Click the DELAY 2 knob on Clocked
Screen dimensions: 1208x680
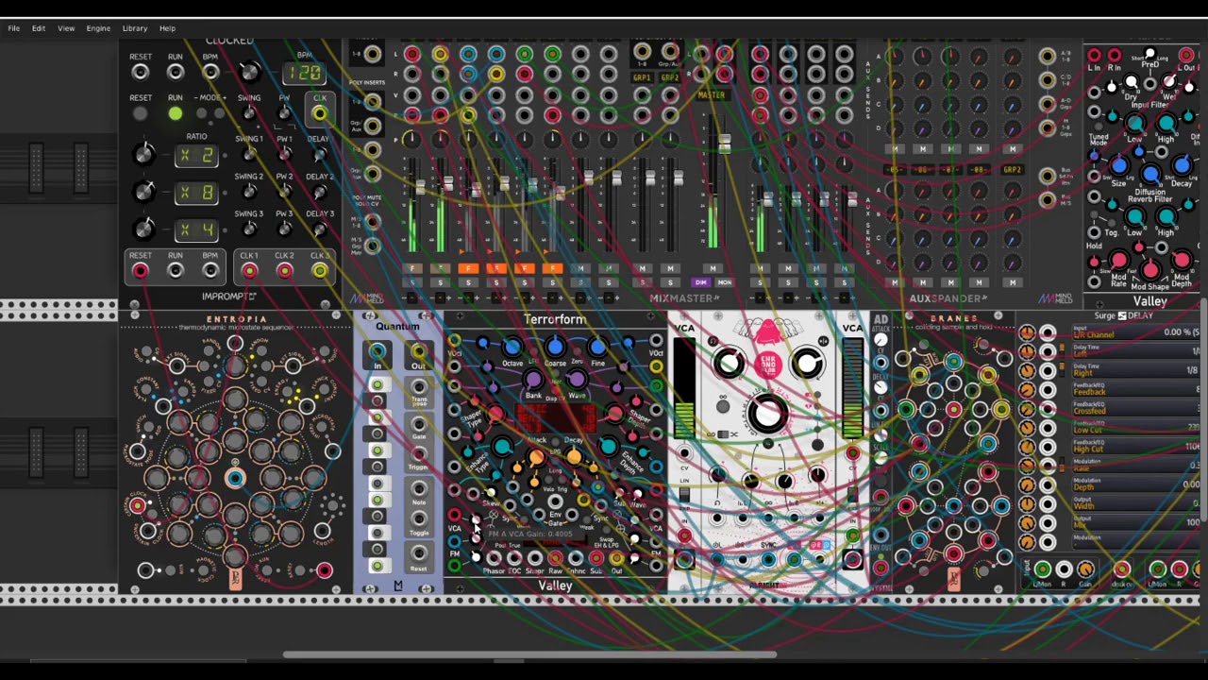(320, 192)
